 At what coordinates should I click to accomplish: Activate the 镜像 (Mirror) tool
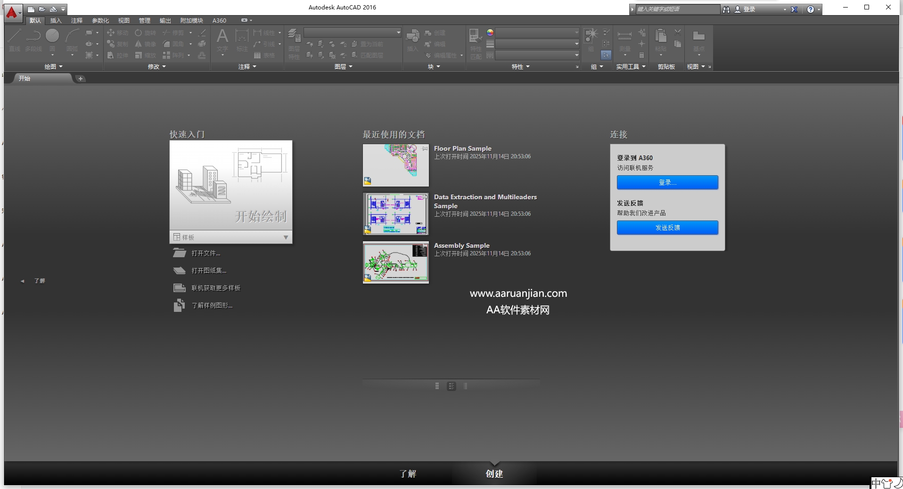click(x=147, y=44)
